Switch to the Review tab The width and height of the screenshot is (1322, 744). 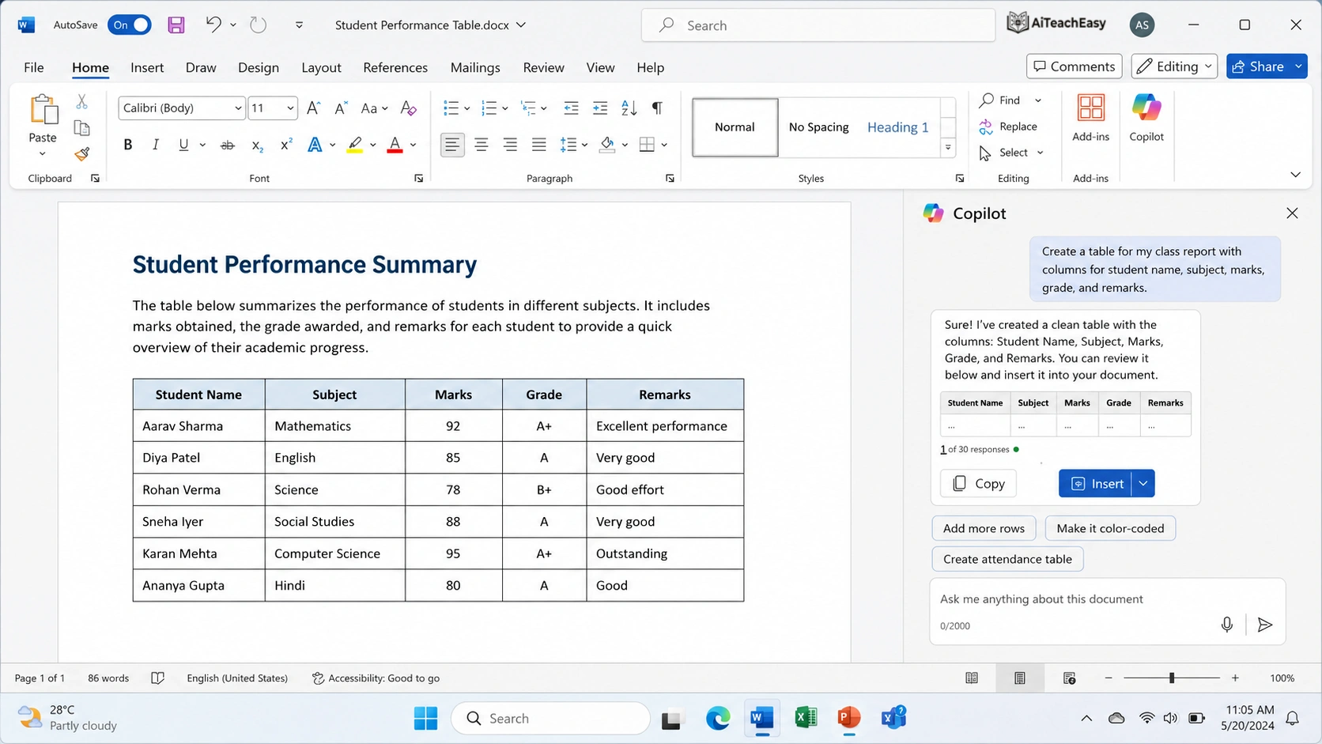(x=543, y=67)
